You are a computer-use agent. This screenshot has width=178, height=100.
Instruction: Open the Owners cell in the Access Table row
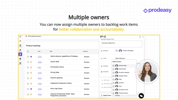point(87,62)
